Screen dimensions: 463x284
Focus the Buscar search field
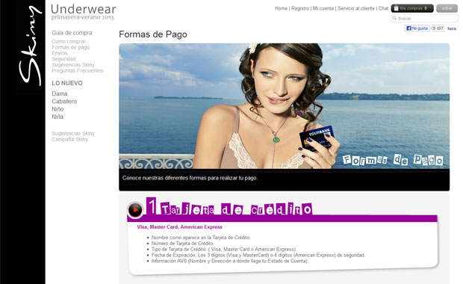(x=424, y=19)
